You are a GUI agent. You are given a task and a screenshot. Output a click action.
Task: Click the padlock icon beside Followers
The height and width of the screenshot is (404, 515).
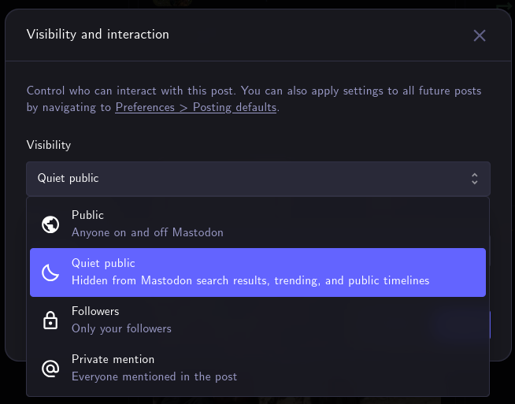click(50, 320)
